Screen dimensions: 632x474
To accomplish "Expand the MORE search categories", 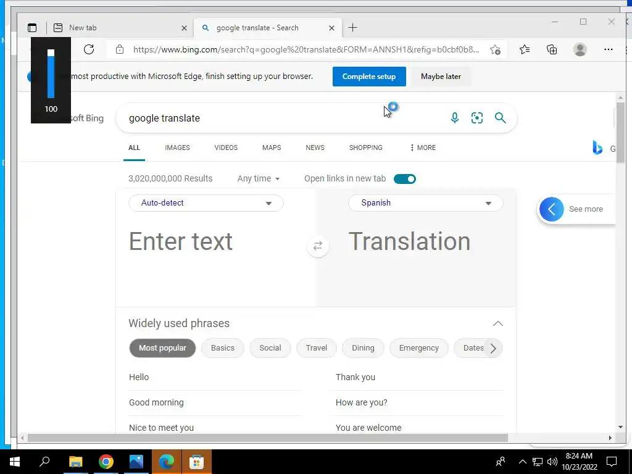I will tap(423, 148).
